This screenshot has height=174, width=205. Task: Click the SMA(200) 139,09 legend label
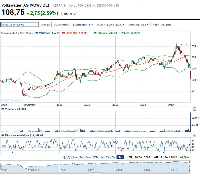(77, 33)
